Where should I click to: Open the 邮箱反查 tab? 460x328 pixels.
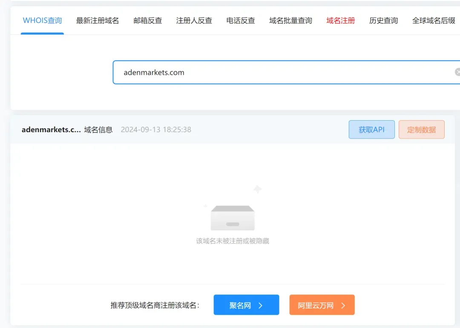pos(147,20)
